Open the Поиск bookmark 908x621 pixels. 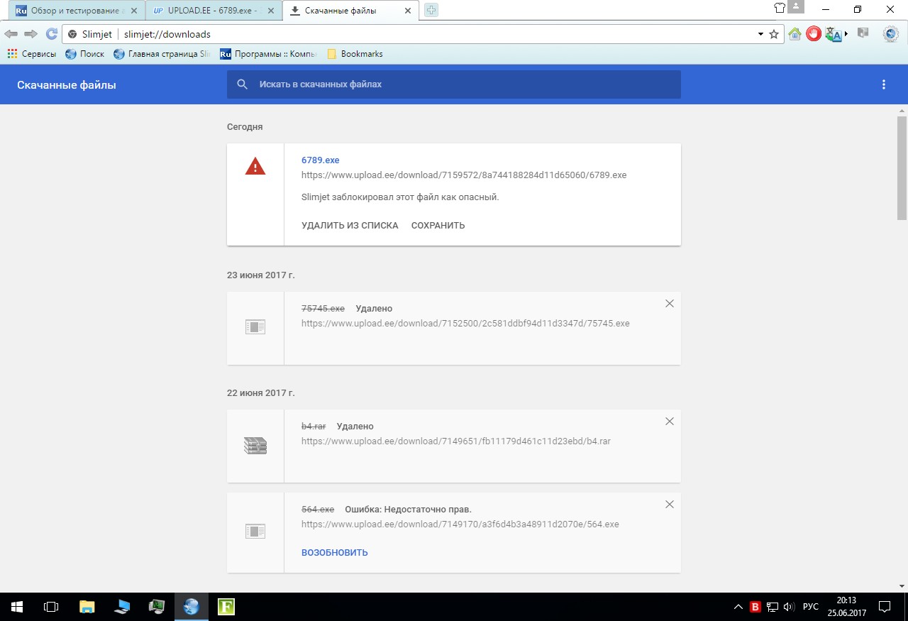click(x=84, y=54)
